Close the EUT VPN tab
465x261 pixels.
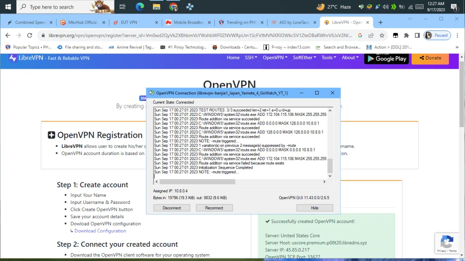[157, 22]
